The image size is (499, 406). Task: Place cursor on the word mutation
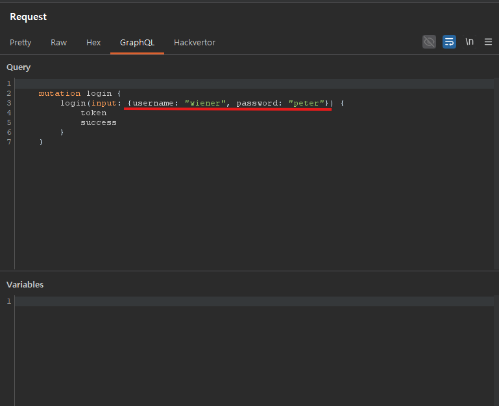coord(60,93)
